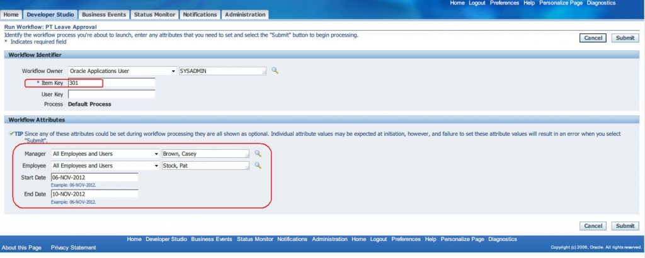Expand the Employee type dropdown

pos(105,165)
